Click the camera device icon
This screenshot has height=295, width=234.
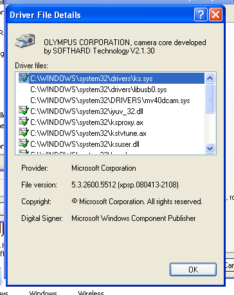[25, 41]
